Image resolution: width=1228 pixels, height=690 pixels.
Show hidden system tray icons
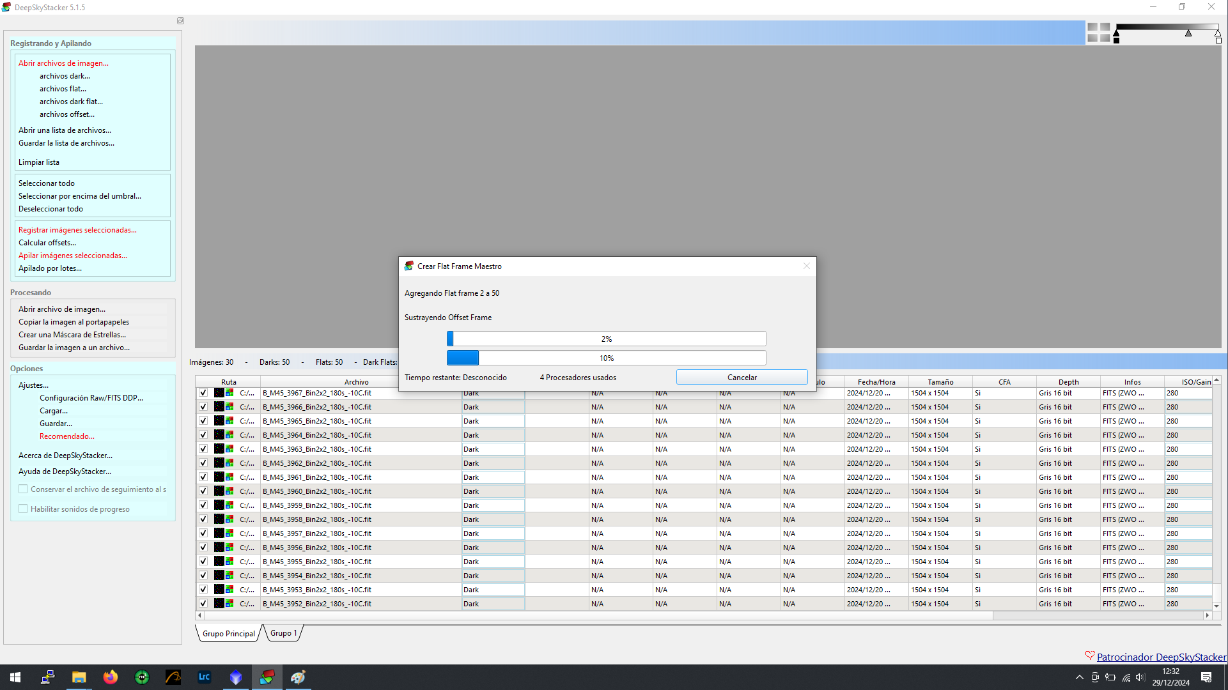1079,677
